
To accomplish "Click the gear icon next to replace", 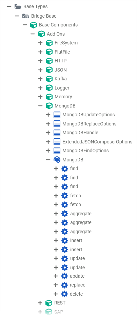I will click(x=64, y=285).
